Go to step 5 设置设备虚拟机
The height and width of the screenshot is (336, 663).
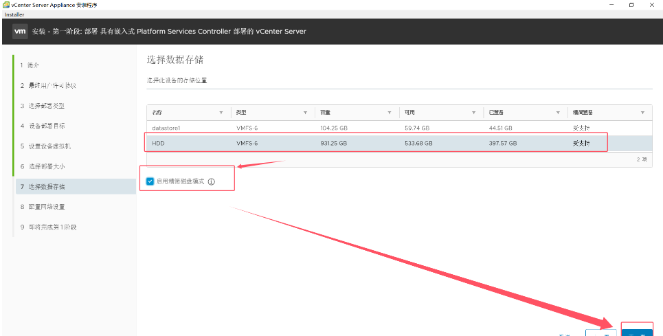point(45,146)
